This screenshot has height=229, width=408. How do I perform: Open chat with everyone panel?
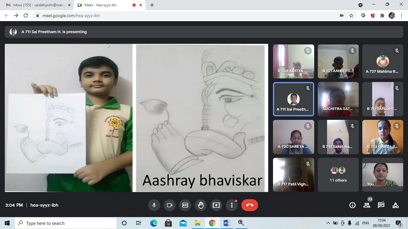381,205
